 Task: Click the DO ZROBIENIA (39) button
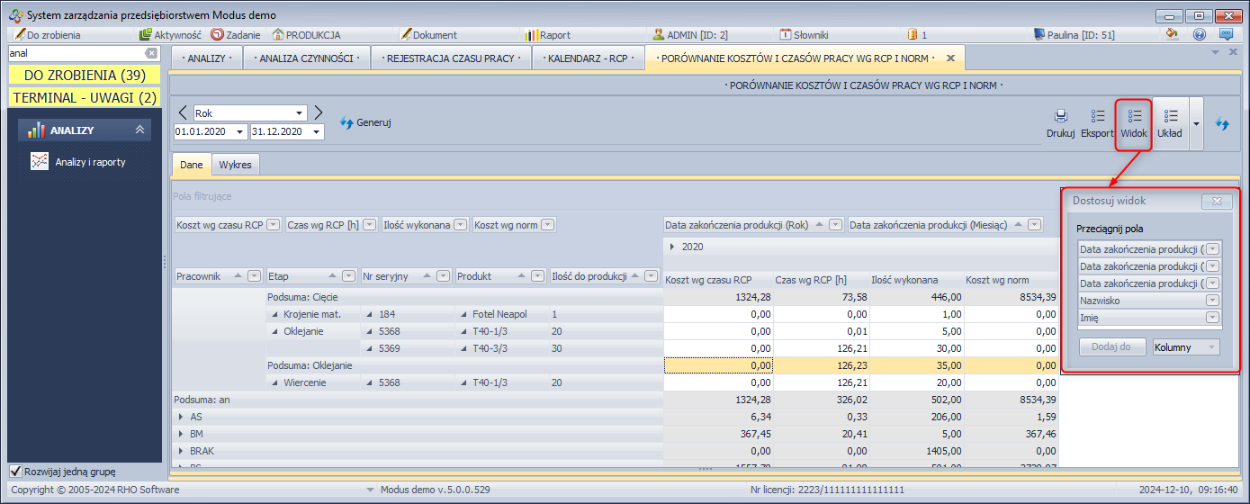click(x=85, y=76)
